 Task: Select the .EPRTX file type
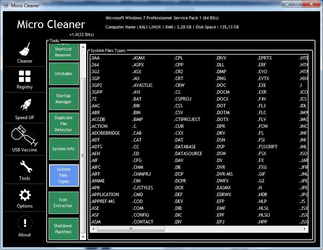click(265, 58)
